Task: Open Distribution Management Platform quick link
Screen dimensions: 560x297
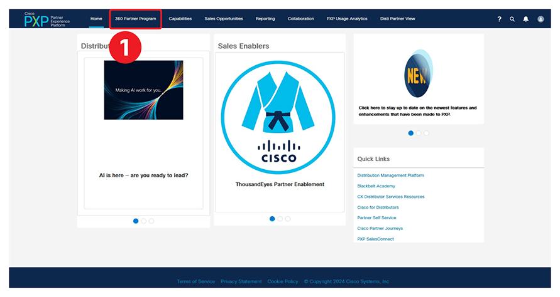Action: tap(390, 175)
